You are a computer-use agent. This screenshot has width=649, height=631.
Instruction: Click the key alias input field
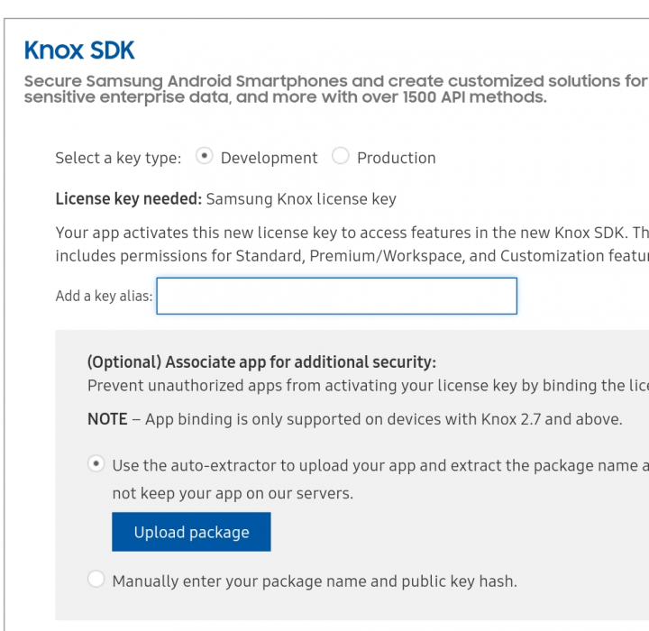pos(336,296)
